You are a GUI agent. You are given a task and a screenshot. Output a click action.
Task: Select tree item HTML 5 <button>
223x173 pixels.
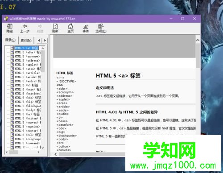[x=28, y=118]
